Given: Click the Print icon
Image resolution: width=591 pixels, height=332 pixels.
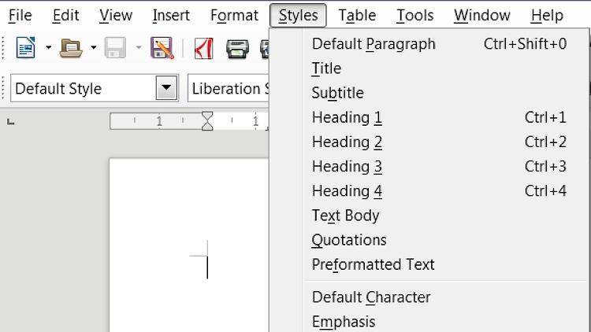Looking at the screenshot, I should tap(237, 49).
